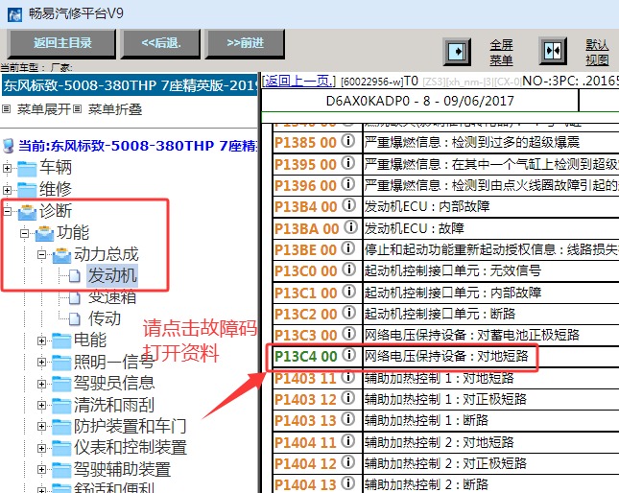Click the info icon beside P1395 00
Image resolution: width=619 pixels, height=493 pixels.
[347, 162]
